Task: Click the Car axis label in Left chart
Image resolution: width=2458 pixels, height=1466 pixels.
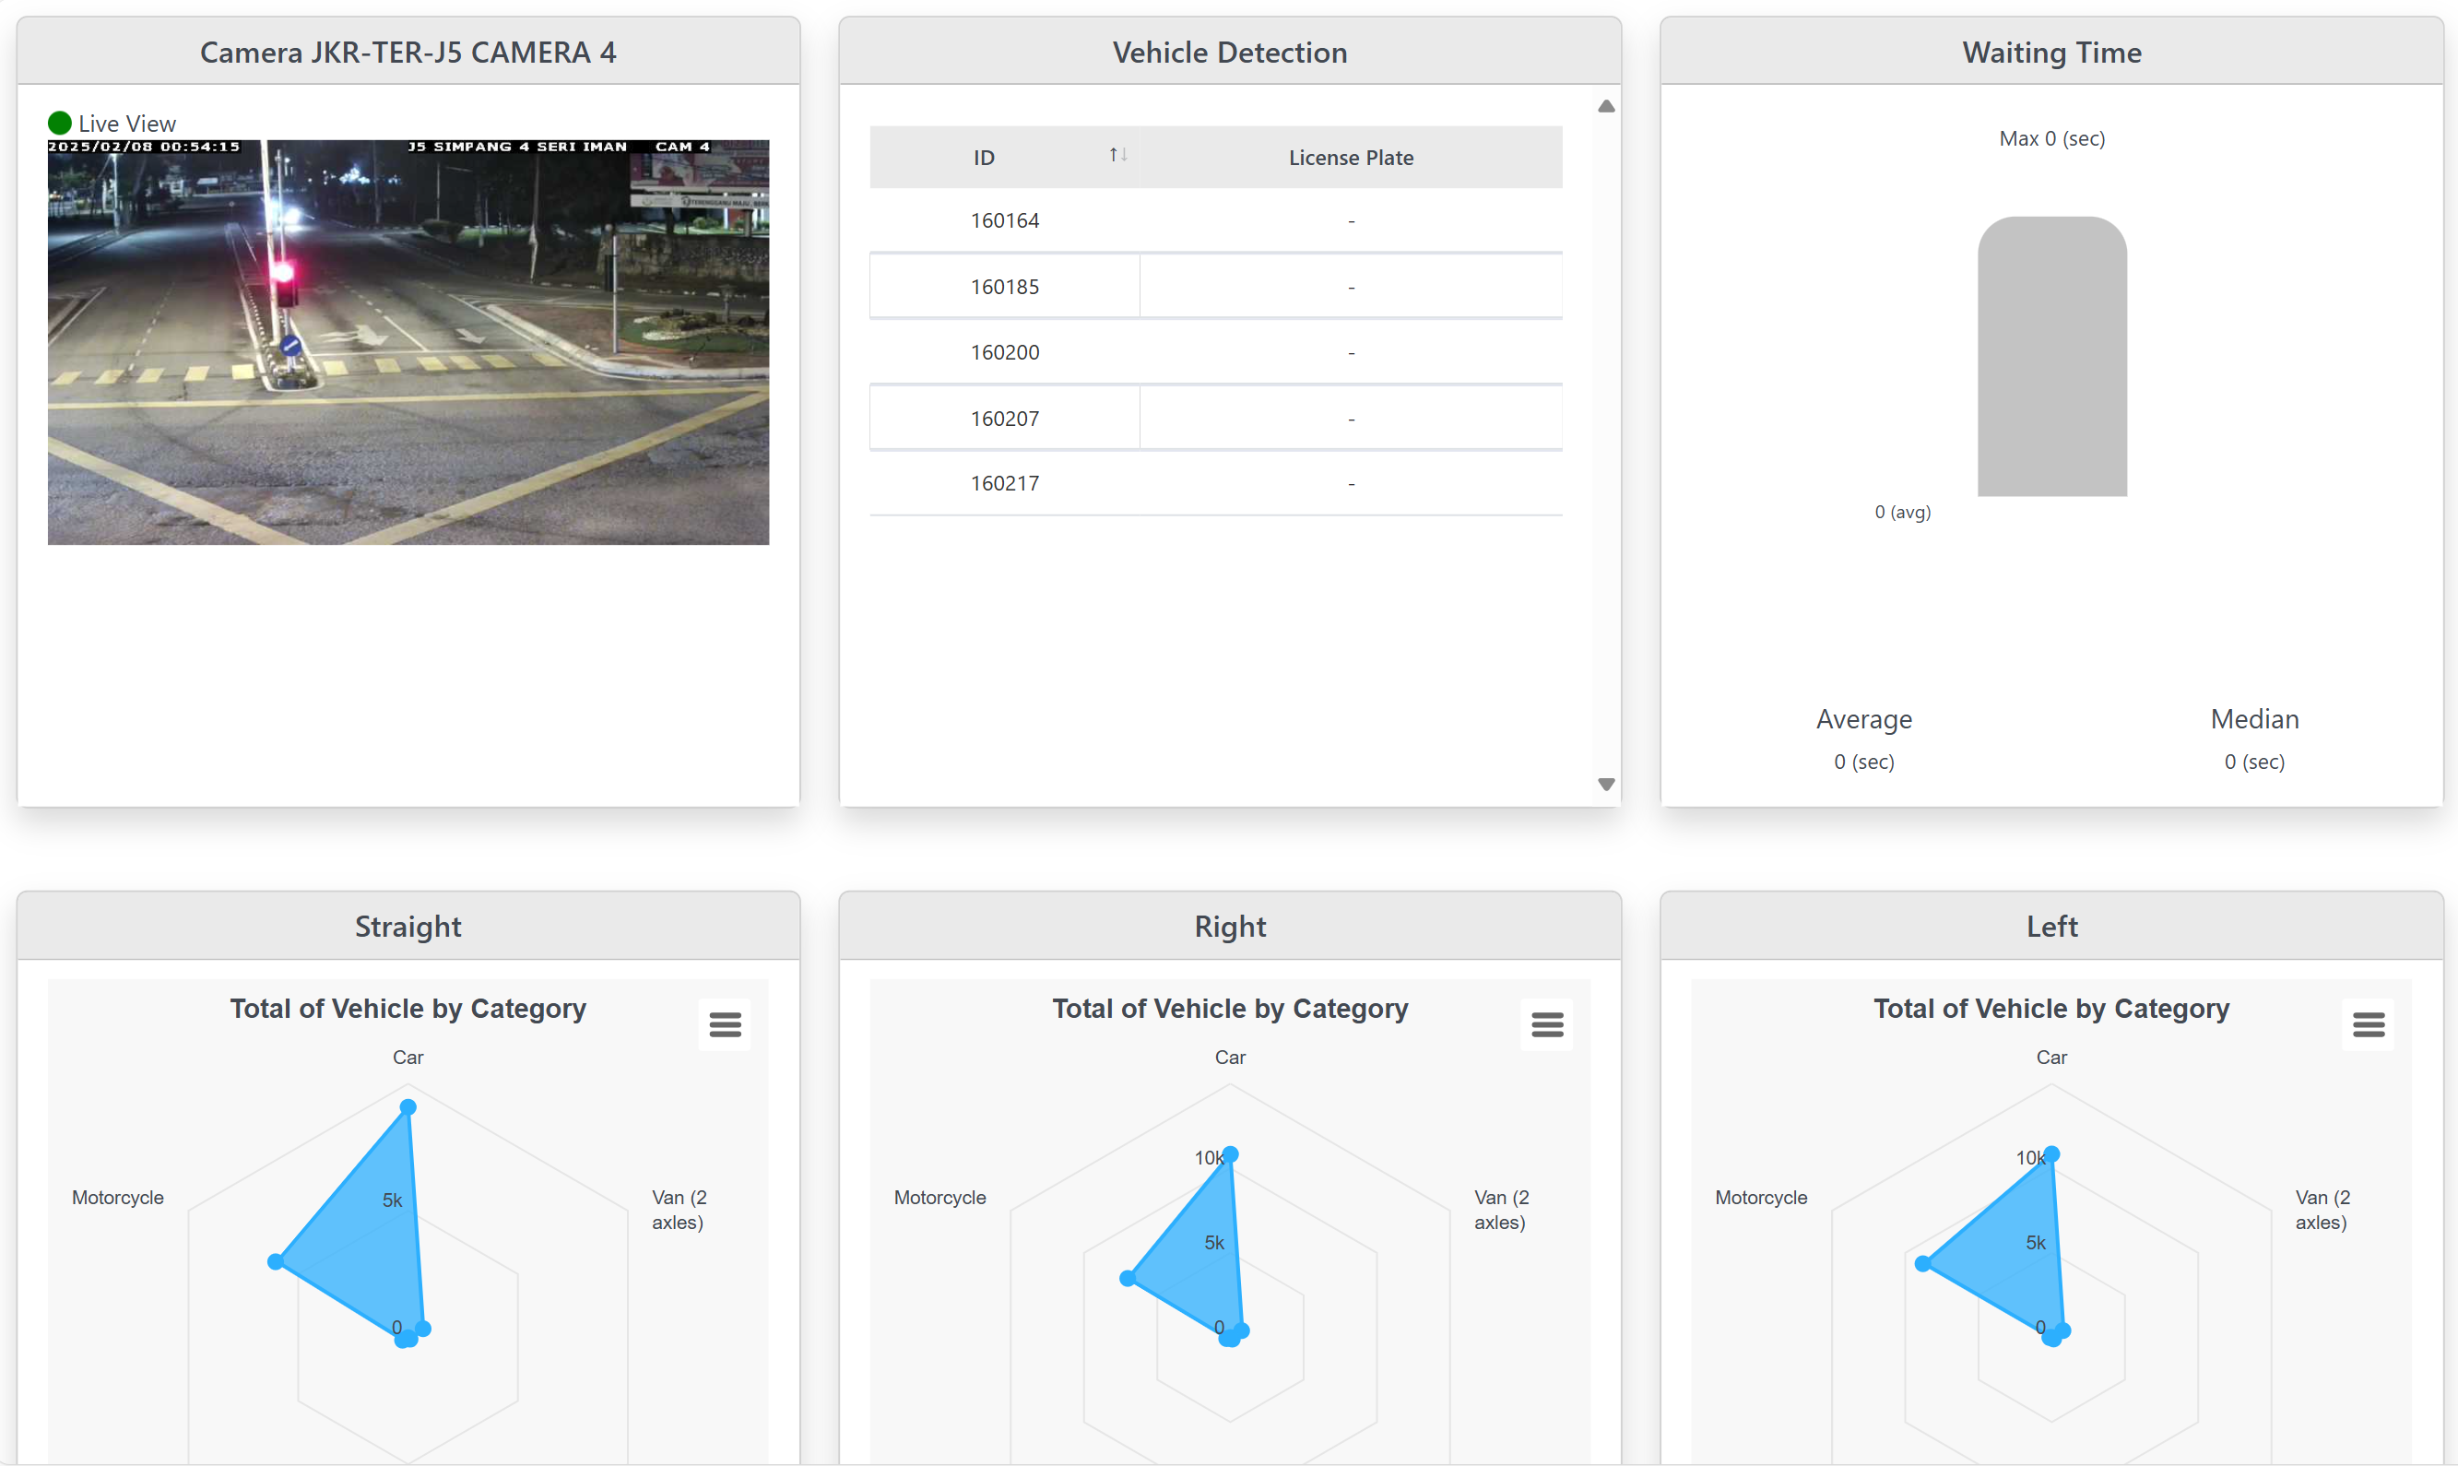Action: pos(2051,1057)
